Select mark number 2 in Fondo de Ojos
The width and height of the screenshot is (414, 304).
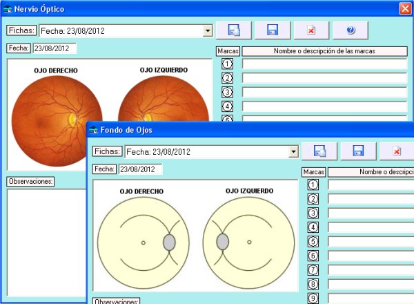[x=313, y=199]
